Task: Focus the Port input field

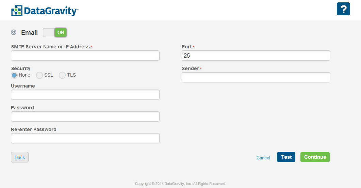Action: (256, 56)
